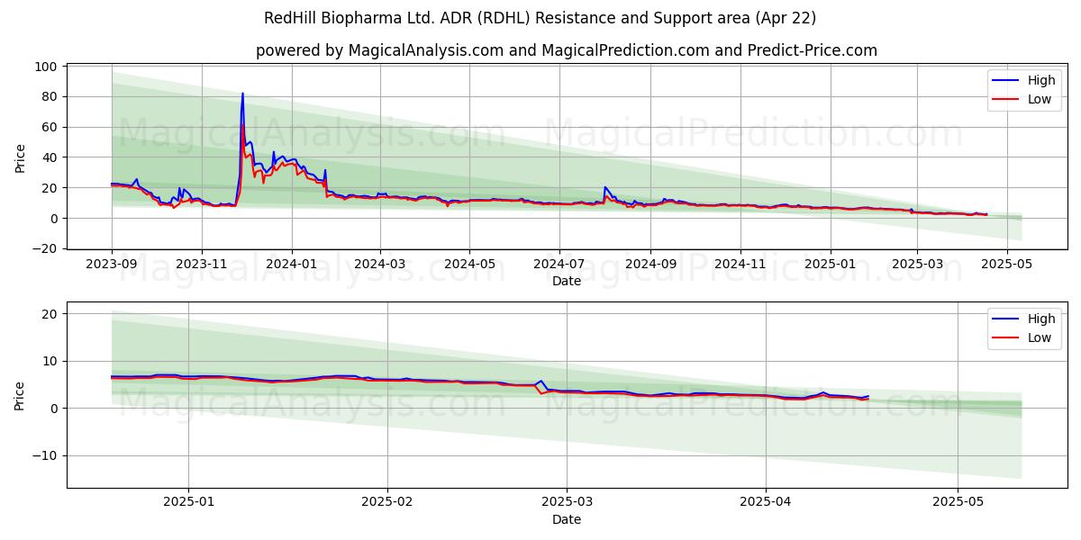Viewport: 1081px width, 540px height.
Task: Click the '−20' price tick on top chart
Action: coord(47,248)
